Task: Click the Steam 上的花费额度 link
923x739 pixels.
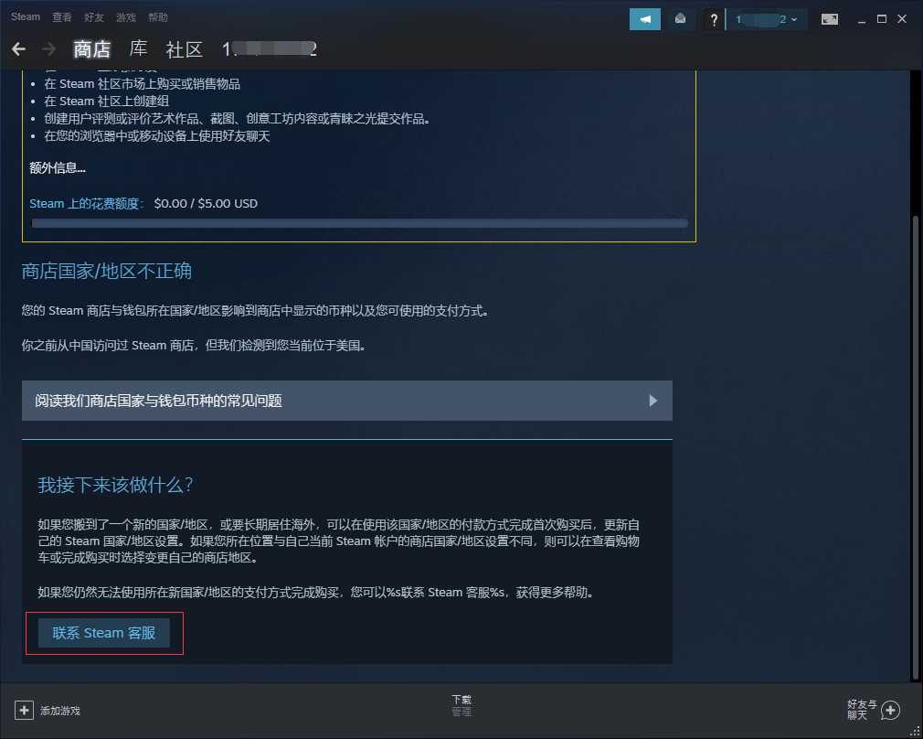Action: pyautogui.click(x=87, y=204)
